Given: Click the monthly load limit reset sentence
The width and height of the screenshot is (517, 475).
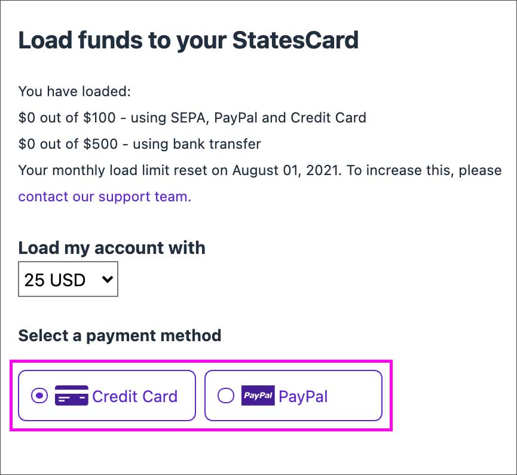Looking at the screenshot, I should pos(239,170).
